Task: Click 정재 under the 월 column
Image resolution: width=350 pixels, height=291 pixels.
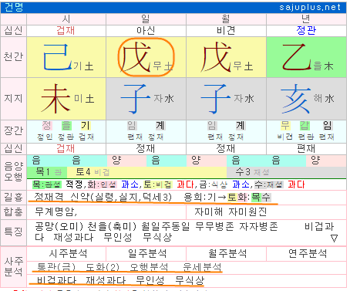Action: pos(226,148)
